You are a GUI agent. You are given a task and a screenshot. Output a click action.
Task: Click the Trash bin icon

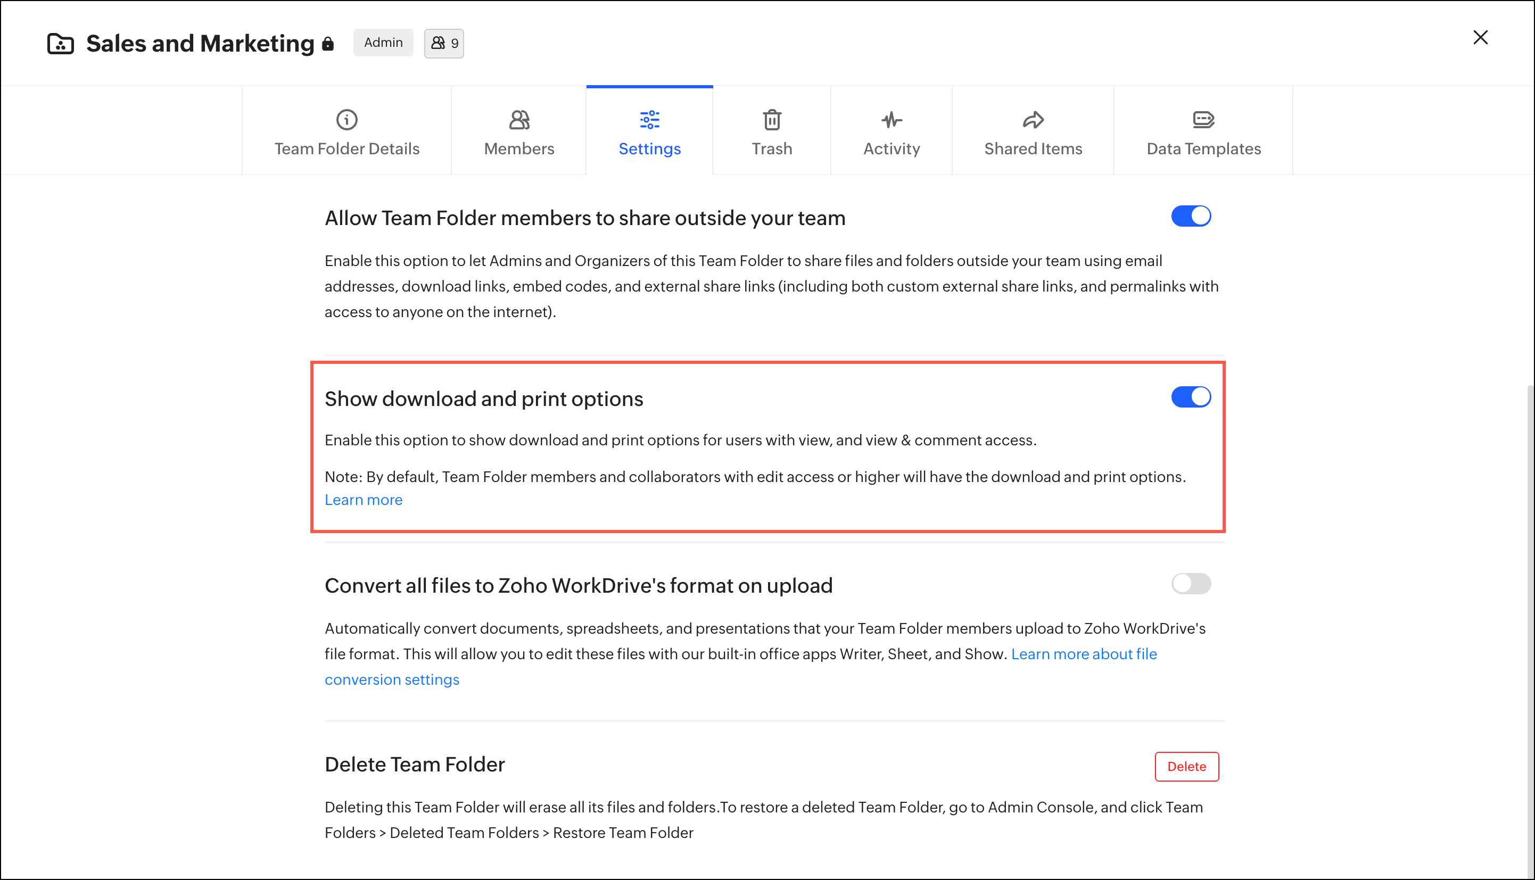(x=771, y=120)
